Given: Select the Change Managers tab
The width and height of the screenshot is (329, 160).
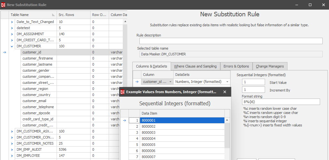Looking at the screenshot, I should coord(270,66).
